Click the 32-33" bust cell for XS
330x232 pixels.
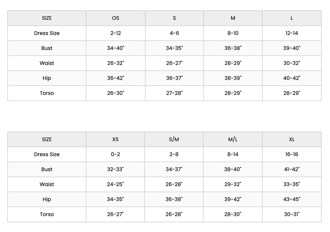click(115, 169)
